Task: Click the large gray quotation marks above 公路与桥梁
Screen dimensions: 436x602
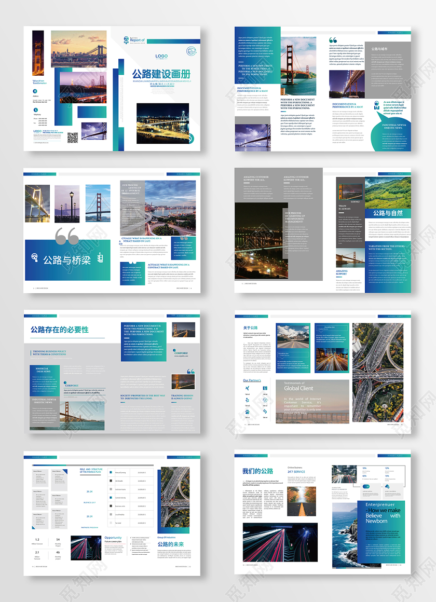Action: coord(67,235)
